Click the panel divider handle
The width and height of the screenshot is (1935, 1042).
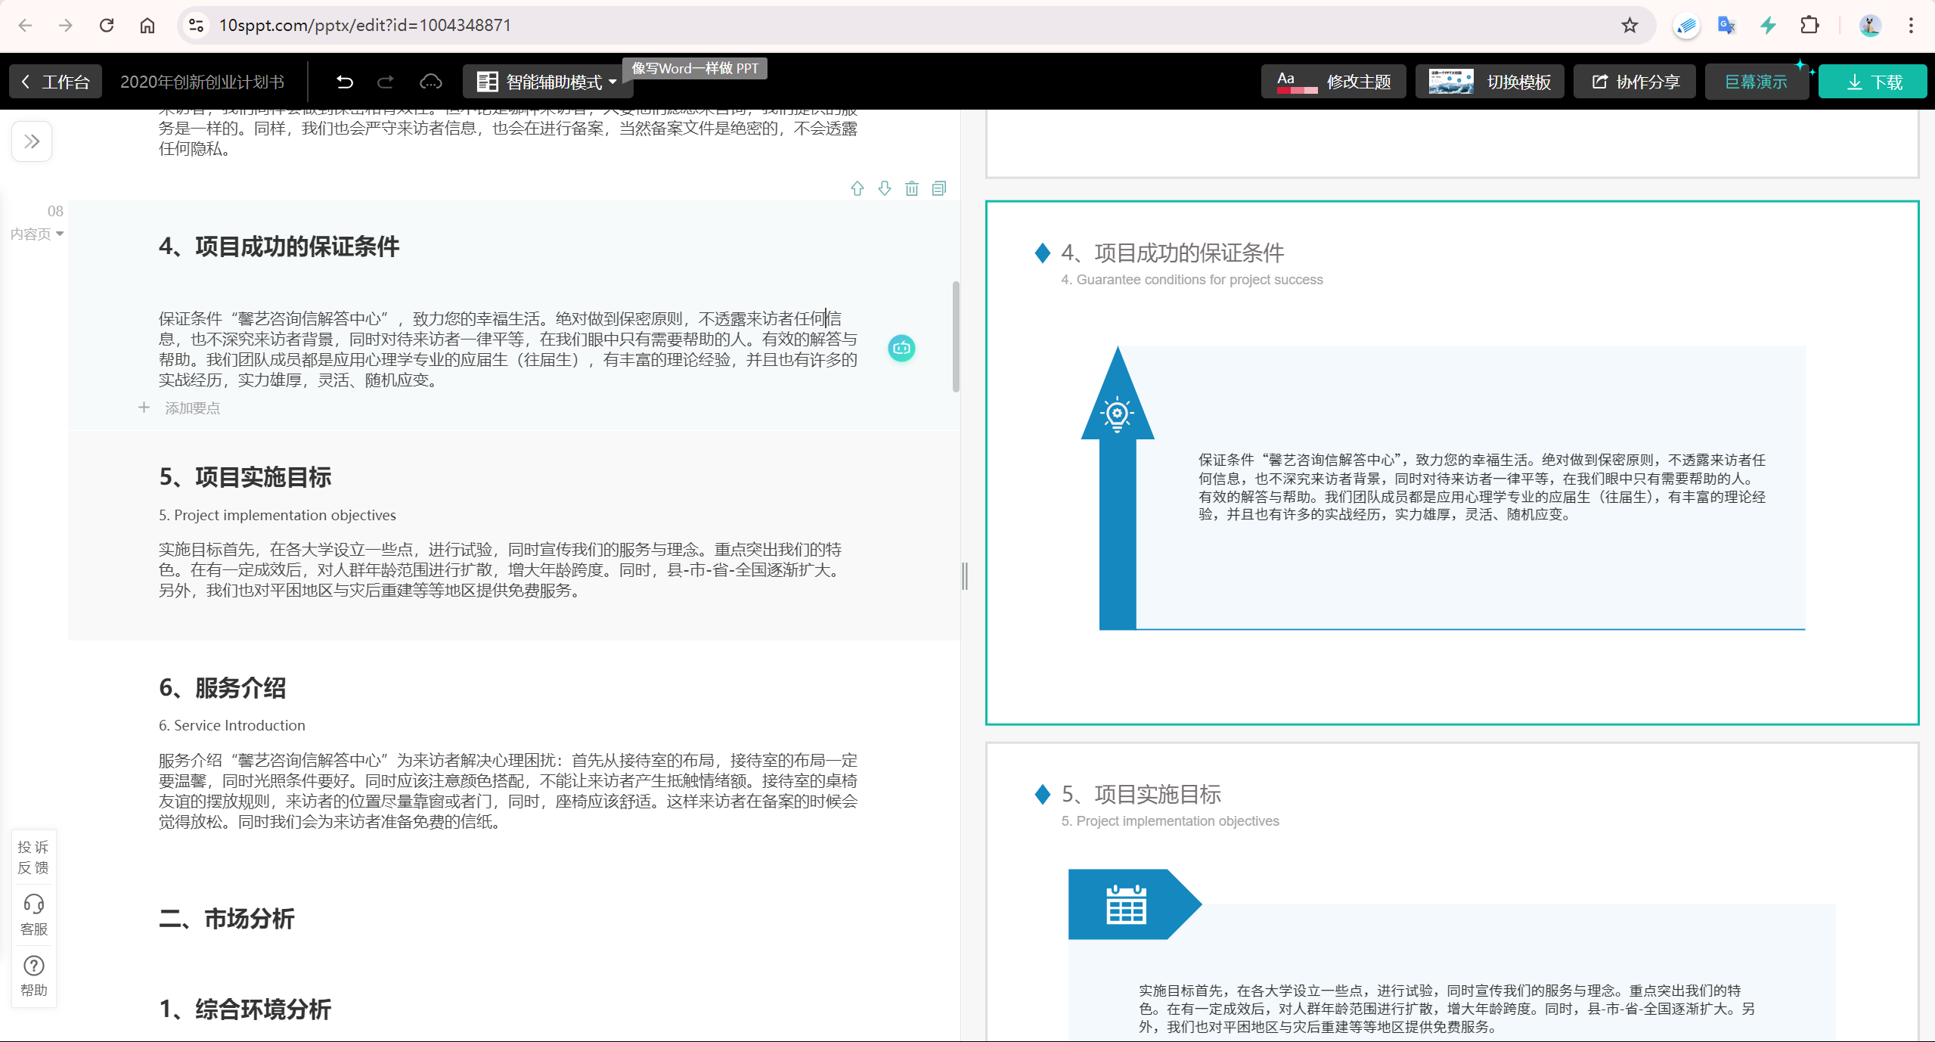pyautogui.click(x=965, y=576)
